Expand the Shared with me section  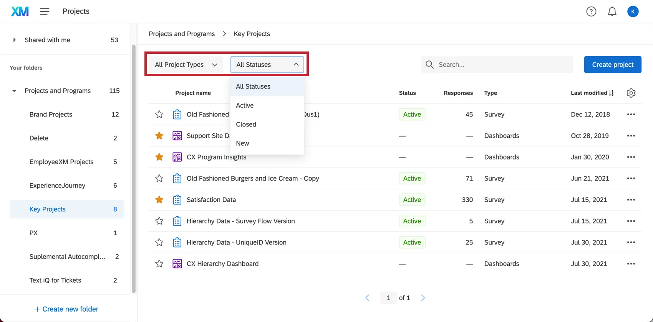(14, 40)
